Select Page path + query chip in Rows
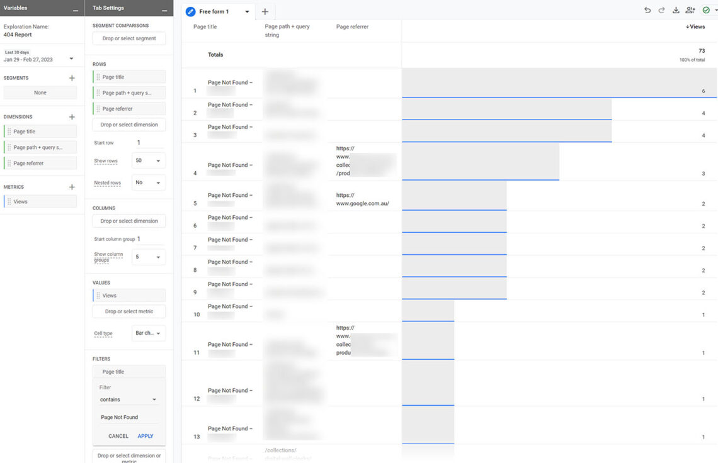The image size is (718, 463). (x=129, y=93)
